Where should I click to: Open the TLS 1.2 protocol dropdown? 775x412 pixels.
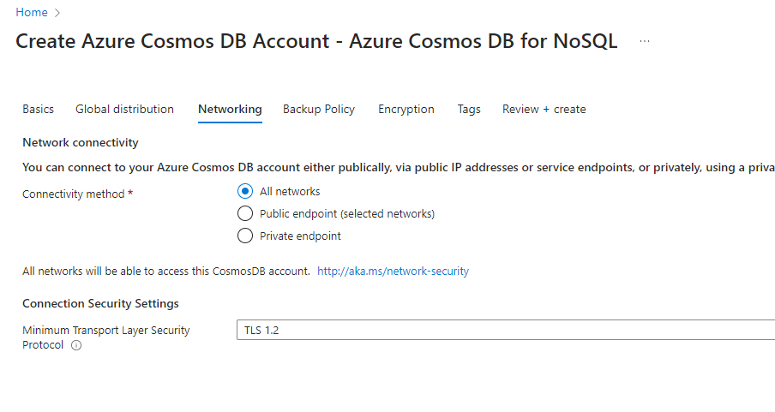click(506, 330)
